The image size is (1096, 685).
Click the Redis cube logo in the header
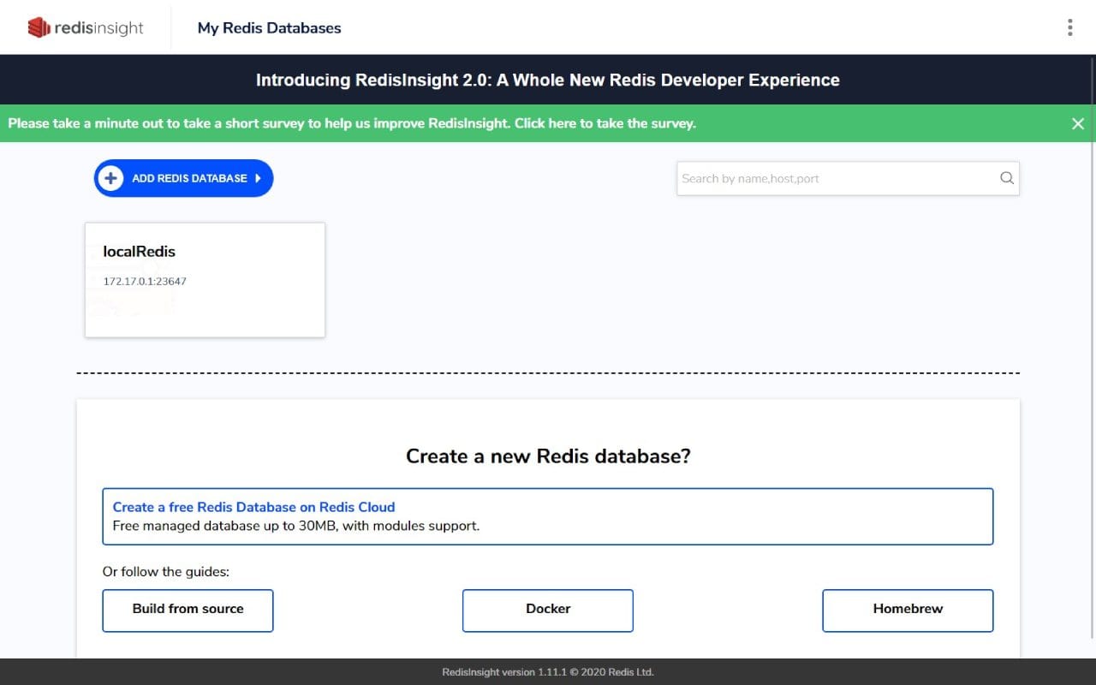38,27
